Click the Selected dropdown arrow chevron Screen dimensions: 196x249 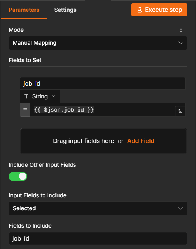[180, 208]
